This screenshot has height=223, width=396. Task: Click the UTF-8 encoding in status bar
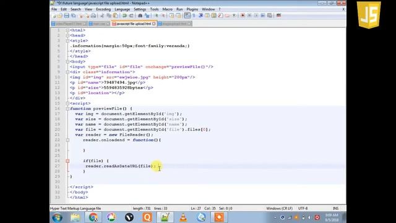303,209
